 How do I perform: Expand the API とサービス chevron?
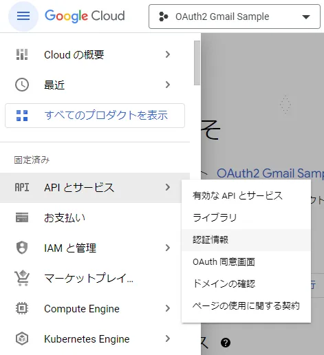pos(168,187)
